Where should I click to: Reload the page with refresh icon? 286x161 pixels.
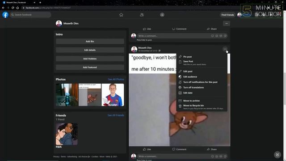[x=13, y=8]
